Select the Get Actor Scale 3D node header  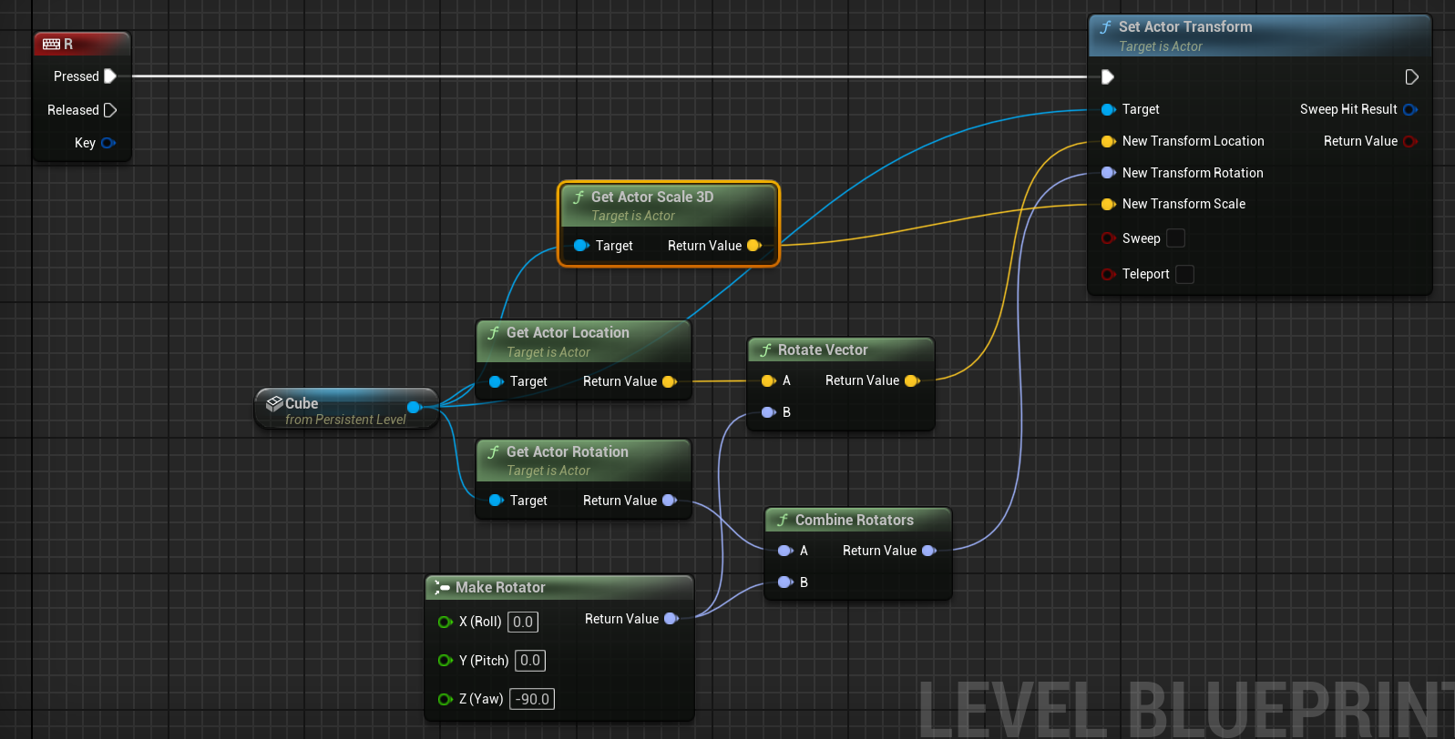669,206
